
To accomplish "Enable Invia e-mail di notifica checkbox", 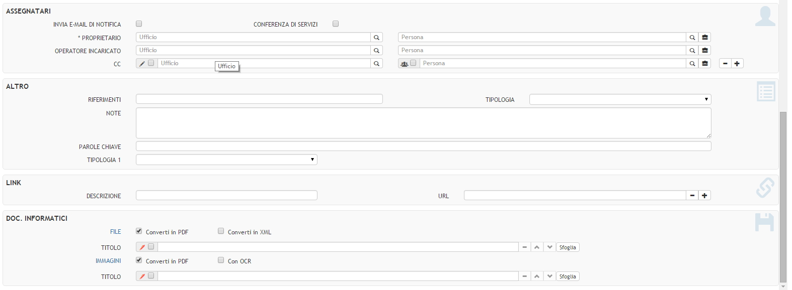I will click(x=139, y=24).
